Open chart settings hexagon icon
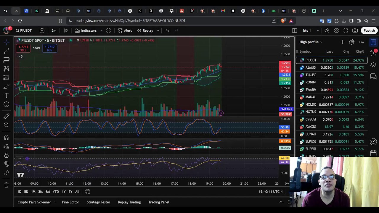This screenshot has height=213, width=379. (336, 30)
